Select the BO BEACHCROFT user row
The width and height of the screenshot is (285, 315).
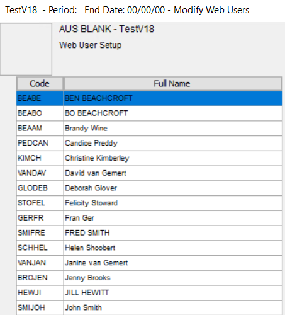pos(149,113)
